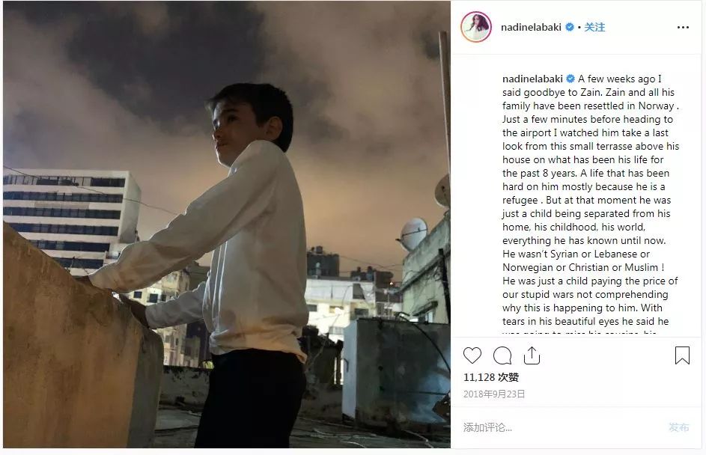Screen dimensions: 706x455
Task: Click the verified badge beside the caption username
Action: coord(570,79)
